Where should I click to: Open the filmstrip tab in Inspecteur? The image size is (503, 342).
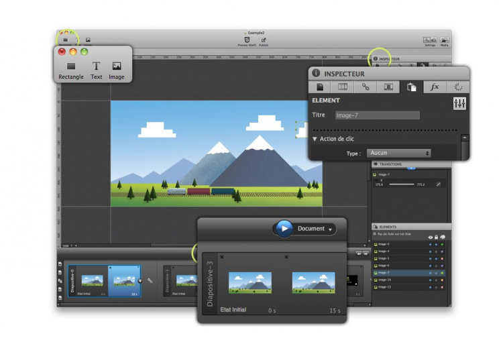(388, 87)
